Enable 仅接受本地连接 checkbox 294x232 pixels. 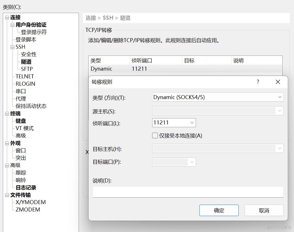155,135
